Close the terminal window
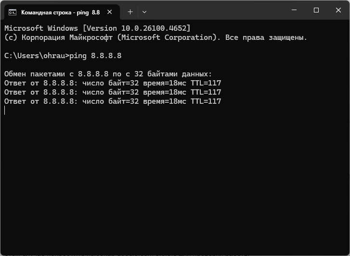350x256 pixels. point(338,10)
